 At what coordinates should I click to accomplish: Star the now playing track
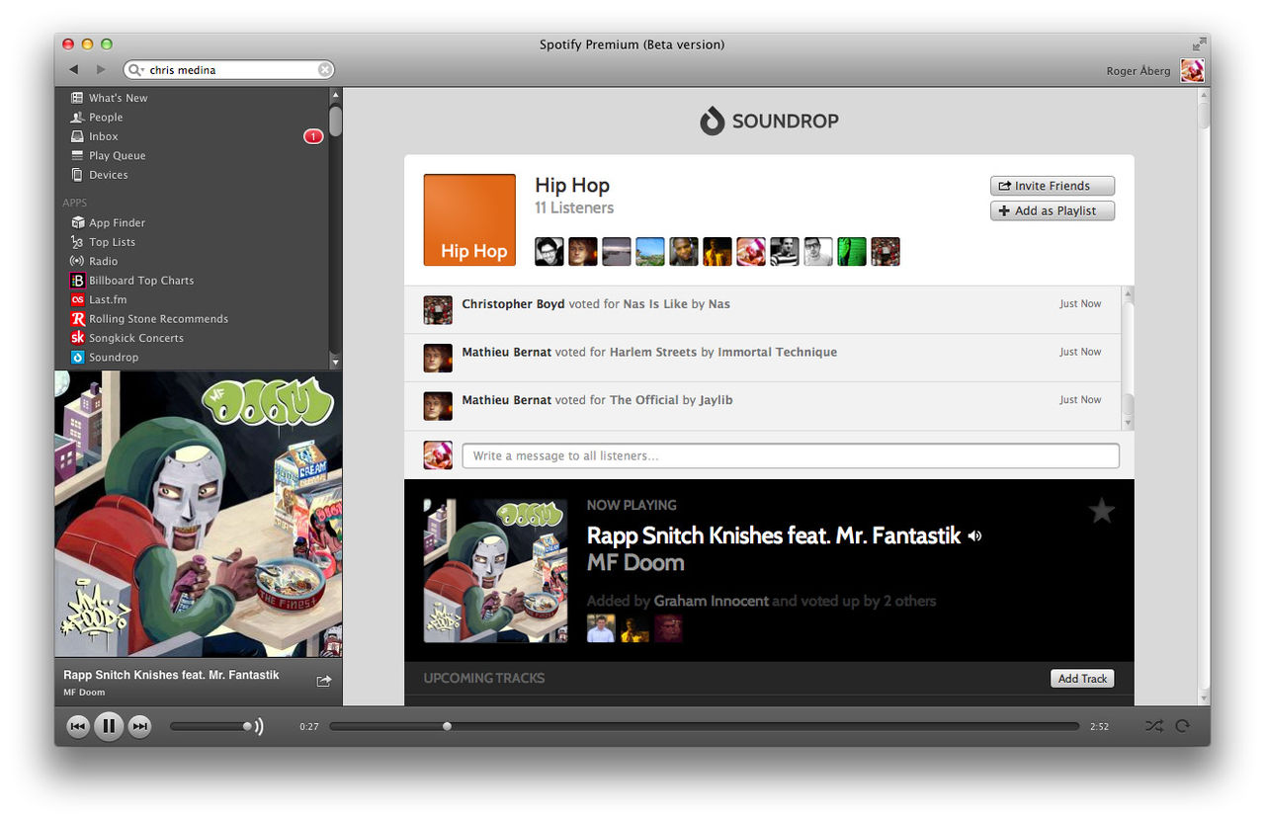(x=1101, y=511)
